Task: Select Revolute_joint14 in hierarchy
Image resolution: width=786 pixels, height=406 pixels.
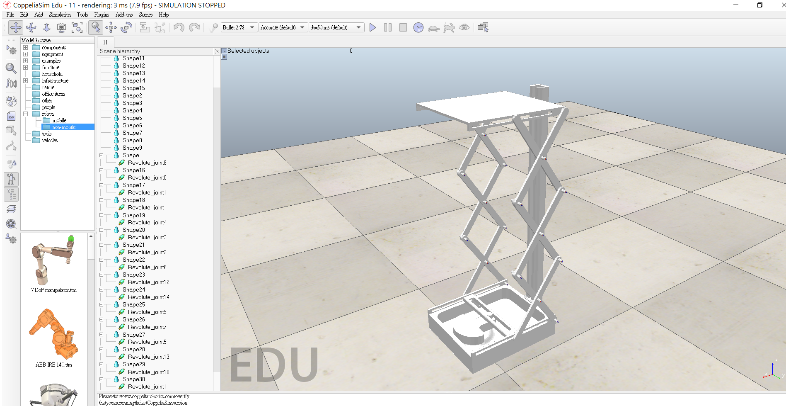Action: (x=148, y=297)
